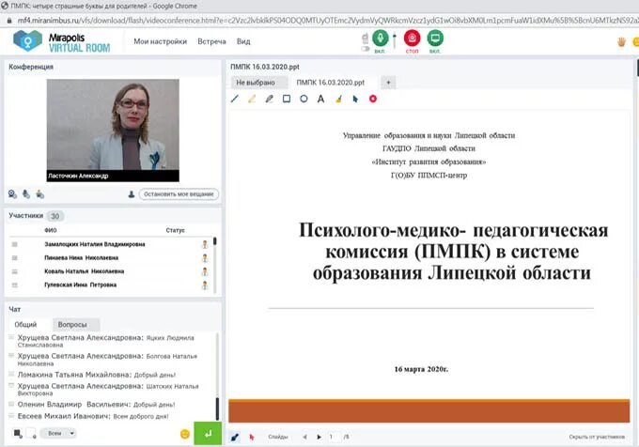Image resolution: width=639 pixels, height=447 pixels.
Task: Select the pencil freehand tool
Action: pos(269,99)
